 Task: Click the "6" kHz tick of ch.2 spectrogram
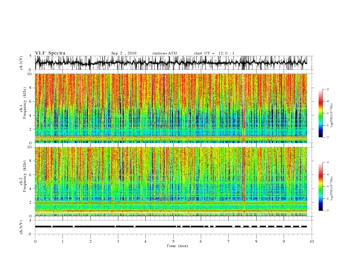(x=31, y=175)
